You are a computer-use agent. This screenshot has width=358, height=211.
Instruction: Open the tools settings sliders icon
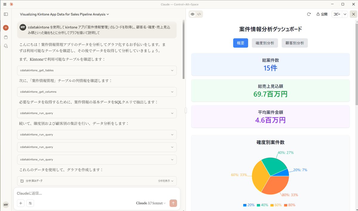[30, 203]
